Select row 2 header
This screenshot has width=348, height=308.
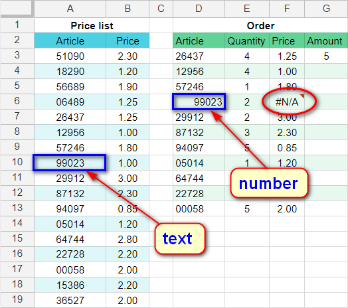click(x=17, y=40)
